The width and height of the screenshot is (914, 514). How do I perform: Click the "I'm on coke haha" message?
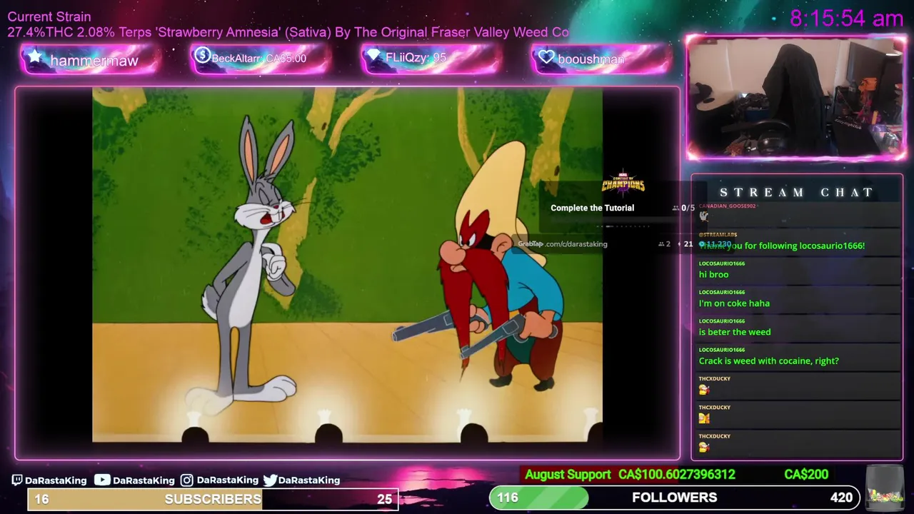(734, 303)
